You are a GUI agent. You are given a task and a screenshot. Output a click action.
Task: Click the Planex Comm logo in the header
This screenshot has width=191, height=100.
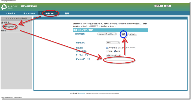pos(9,7)
